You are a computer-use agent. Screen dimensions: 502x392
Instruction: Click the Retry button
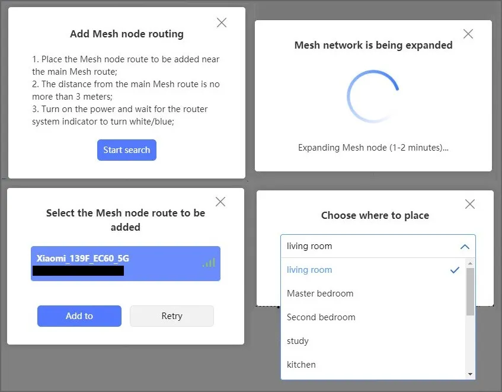[172, 316]
